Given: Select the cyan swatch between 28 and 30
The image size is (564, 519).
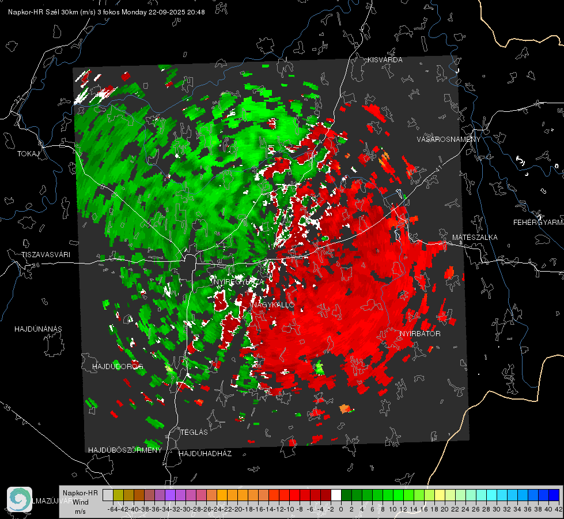Looking at the screenshot, I should pos(492,495).
